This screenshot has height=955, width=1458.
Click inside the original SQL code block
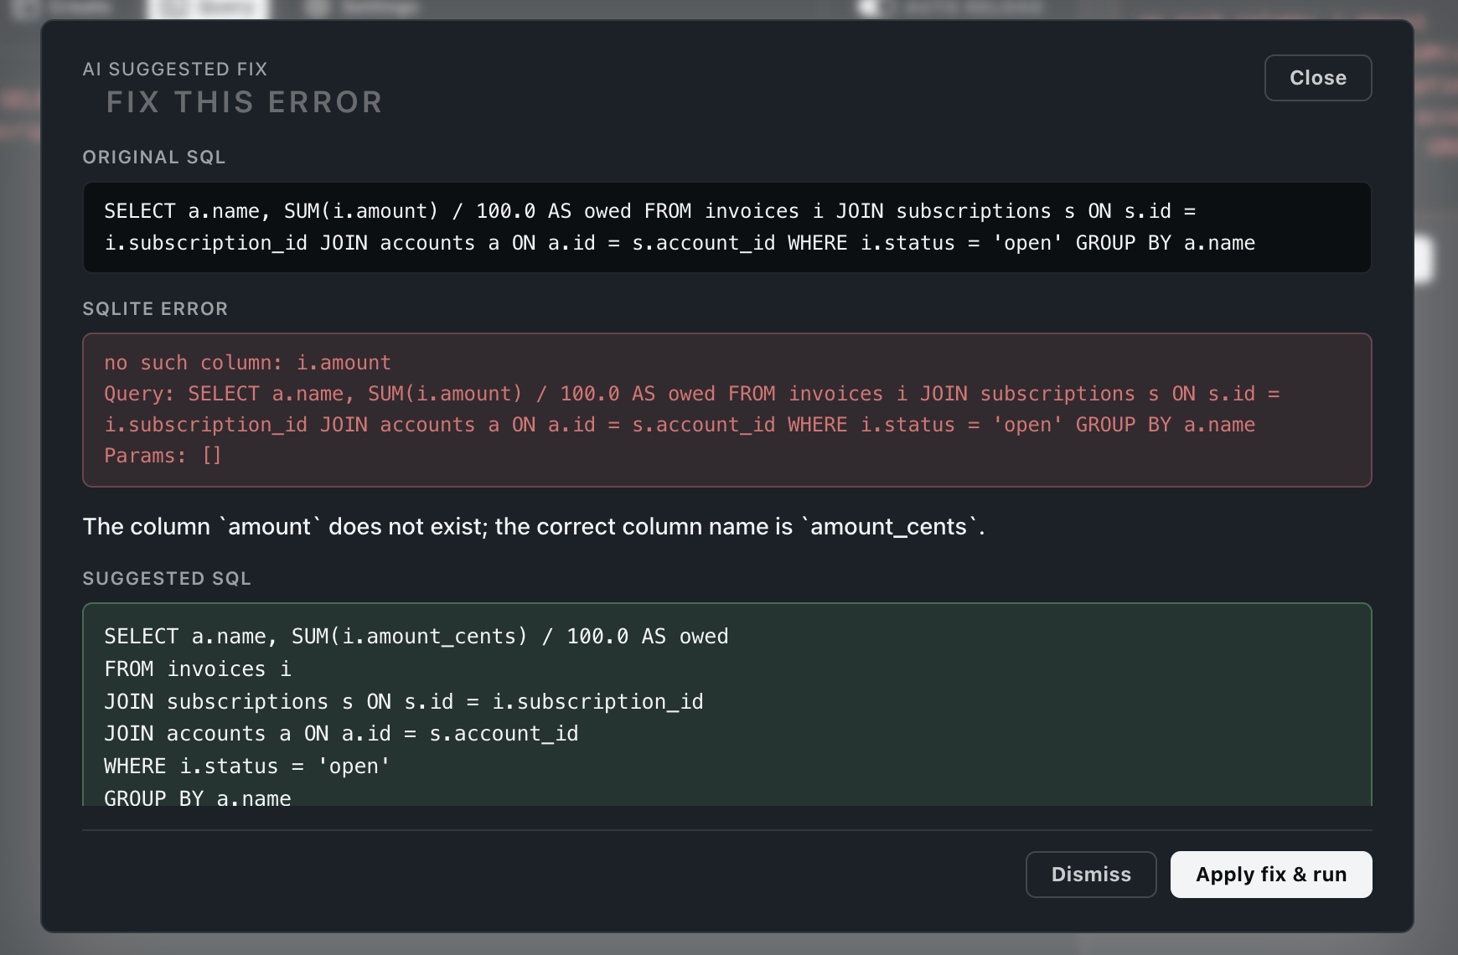click(x=727, y=227)
